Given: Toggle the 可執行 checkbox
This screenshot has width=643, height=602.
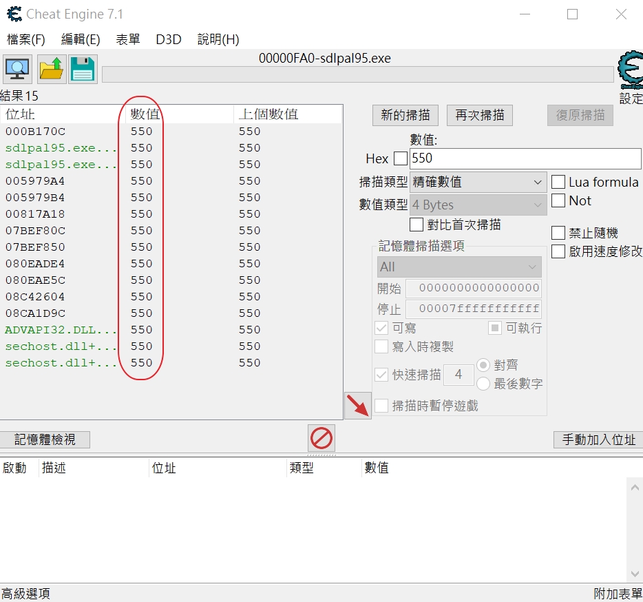Looking at the screenshot, I should coord(495,328).
